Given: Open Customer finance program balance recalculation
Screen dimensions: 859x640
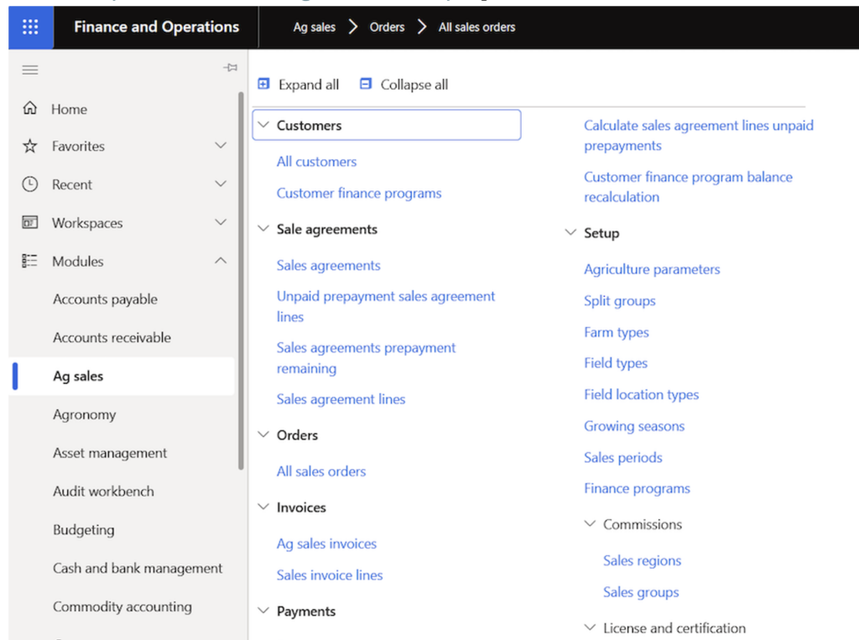Looking at the screenshot, I should [688, 187].
